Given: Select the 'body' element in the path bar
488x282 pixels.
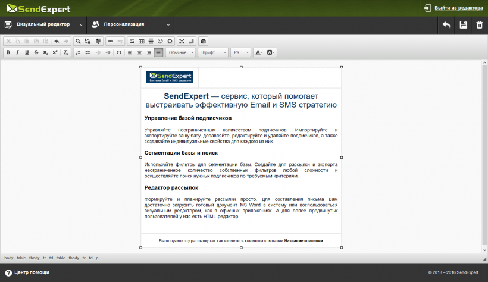Looking at the screenshot, I should tap(9, 258).
